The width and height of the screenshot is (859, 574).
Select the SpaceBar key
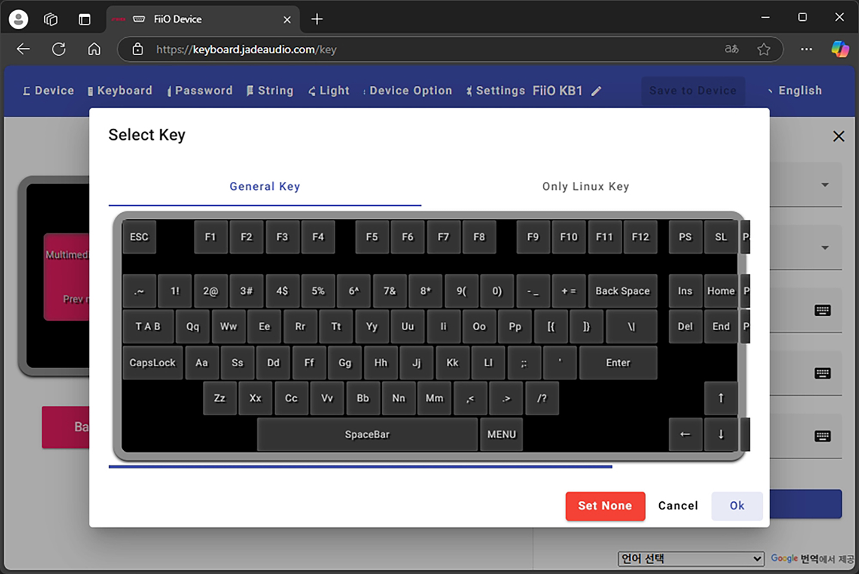tap(367, 434)
